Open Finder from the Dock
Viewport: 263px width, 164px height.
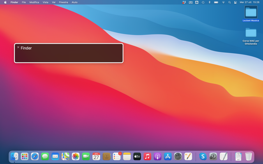[x=14, y=157]
